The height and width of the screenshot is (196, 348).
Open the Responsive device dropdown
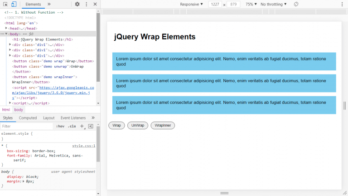click(191, 4)
